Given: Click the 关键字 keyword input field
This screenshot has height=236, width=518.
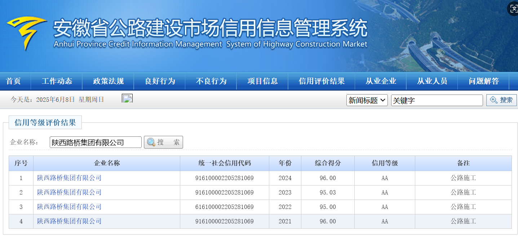Looking at the screenshot, I should point(437,100).
